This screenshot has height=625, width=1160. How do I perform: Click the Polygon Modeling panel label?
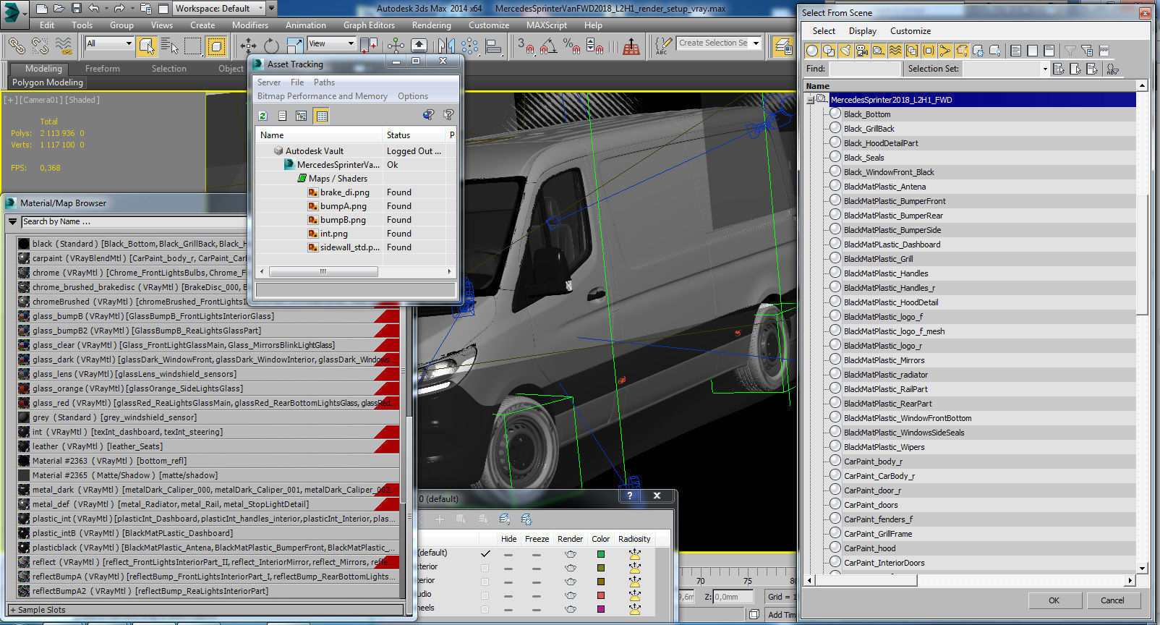[x=48, y=82]
